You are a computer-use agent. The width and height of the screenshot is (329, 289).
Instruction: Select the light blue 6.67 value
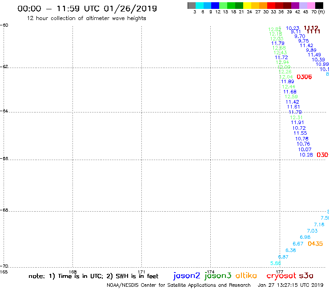(298, 244)
